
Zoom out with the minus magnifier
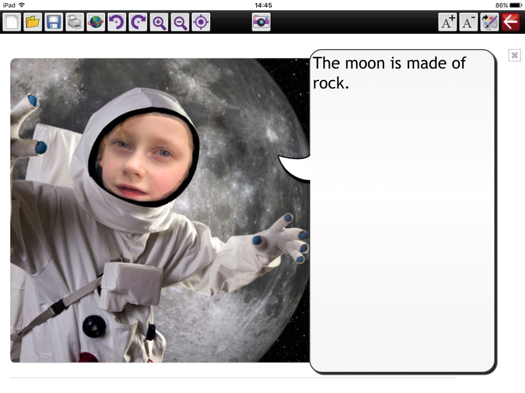coord(180,22)
